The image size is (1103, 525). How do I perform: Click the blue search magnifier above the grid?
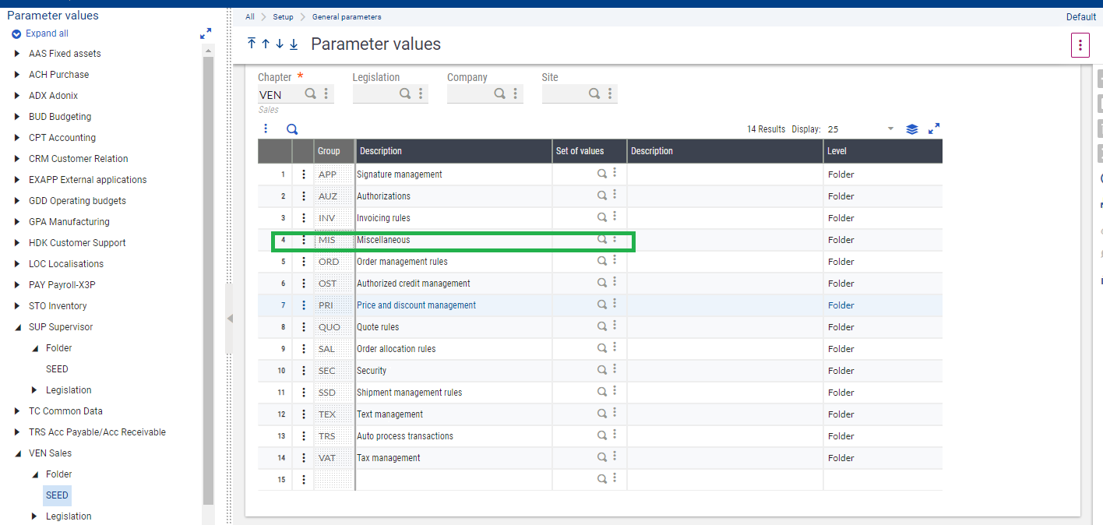(292, 128)
